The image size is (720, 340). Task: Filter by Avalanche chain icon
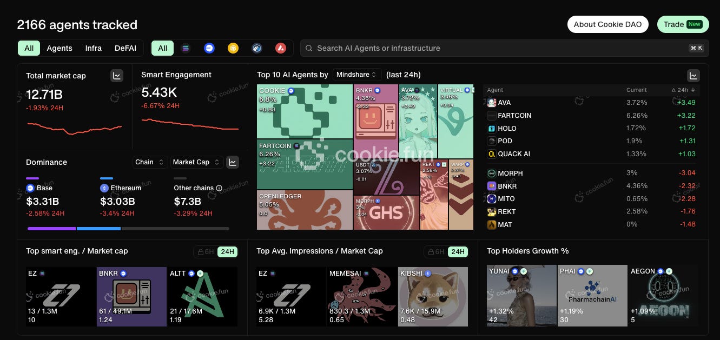point(280,48)
